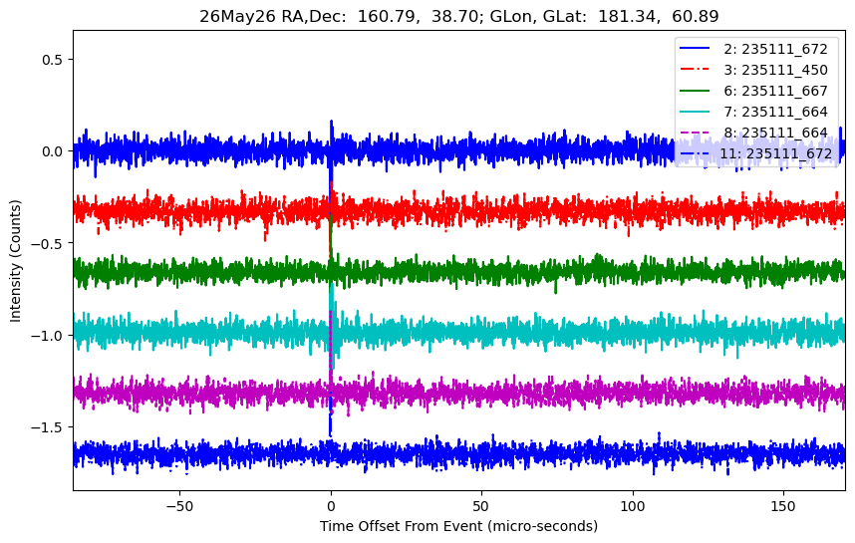Screen dimensions: 855x543
Task: Click the blue line swatch for 2: 235111_672
Action: coord(695,49)
